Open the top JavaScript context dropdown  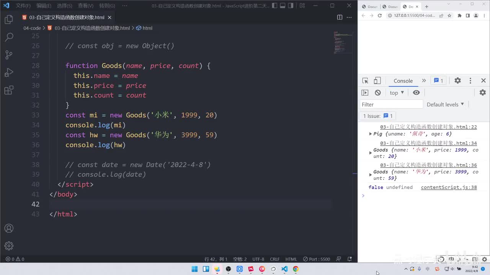point(397,92)
